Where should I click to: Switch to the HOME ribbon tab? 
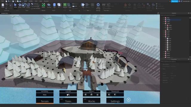tap(25, 1)
